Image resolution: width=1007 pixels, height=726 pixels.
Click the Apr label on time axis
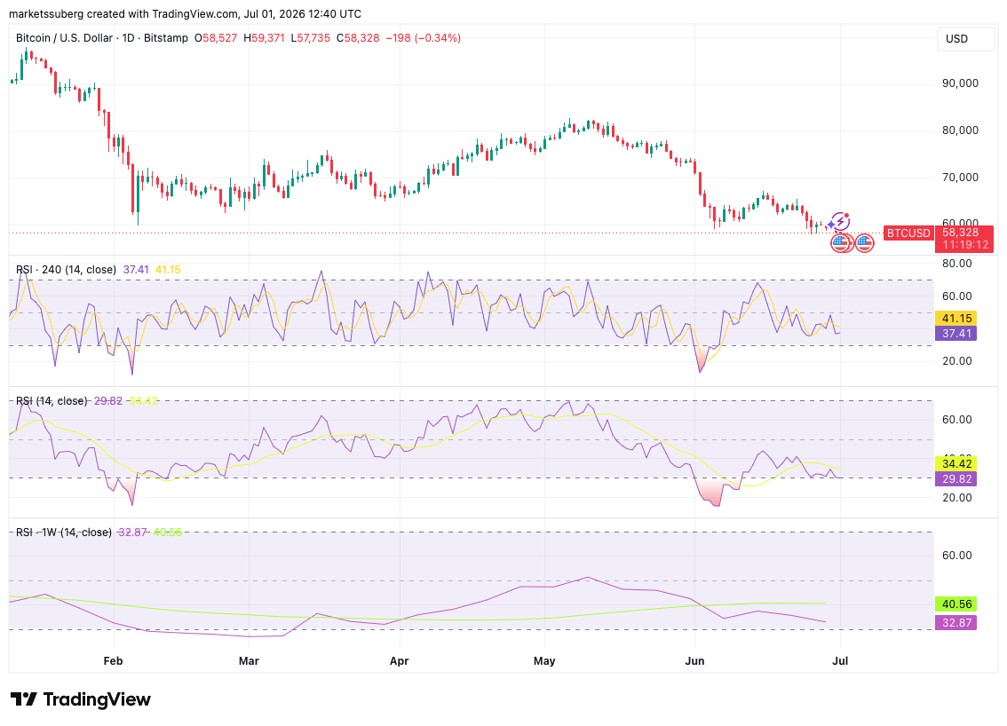399,660
